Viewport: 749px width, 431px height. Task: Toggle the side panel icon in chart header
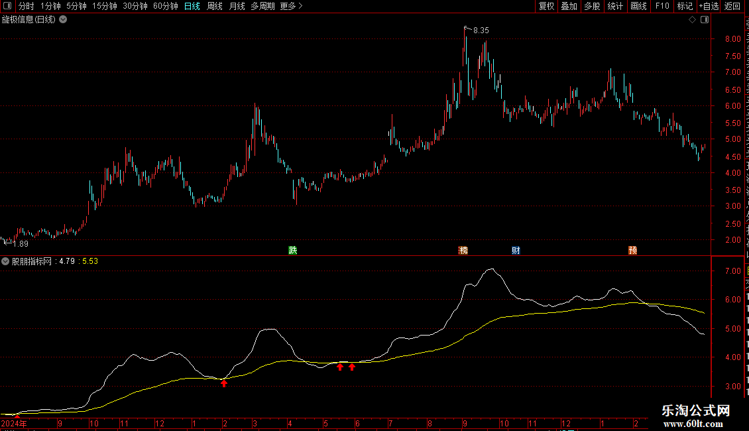705,20
